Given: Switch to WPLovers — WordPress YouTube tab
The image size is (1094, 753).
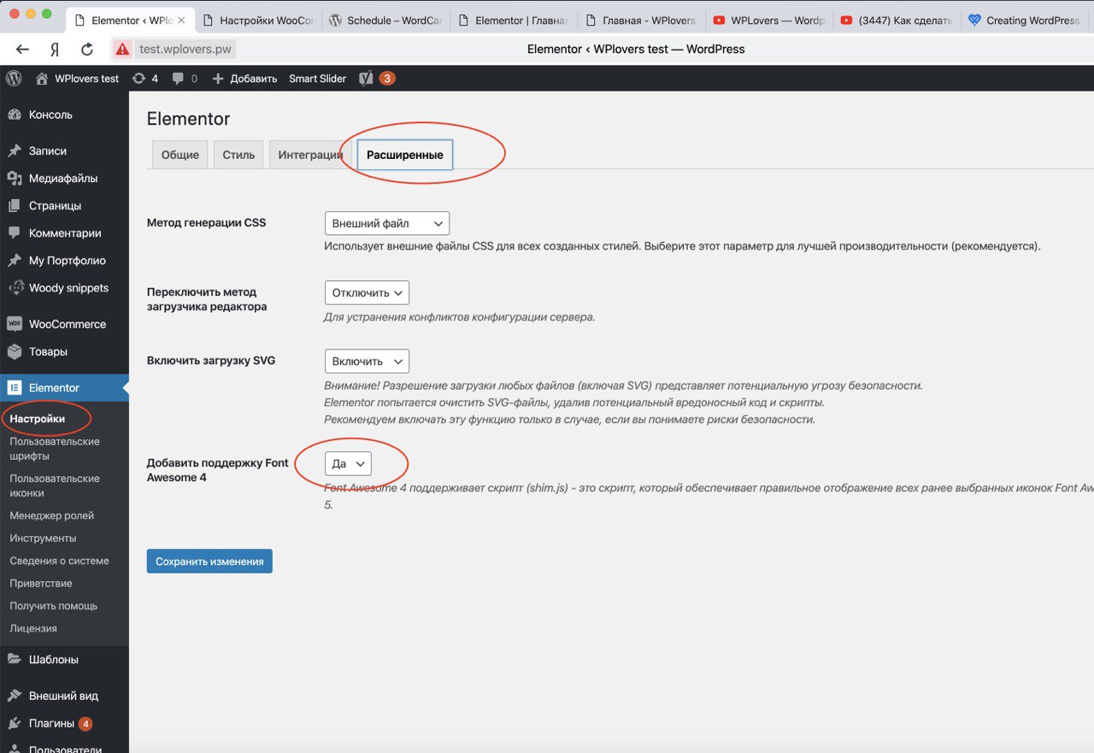Looking at the screenshot, I should point(768,21).
